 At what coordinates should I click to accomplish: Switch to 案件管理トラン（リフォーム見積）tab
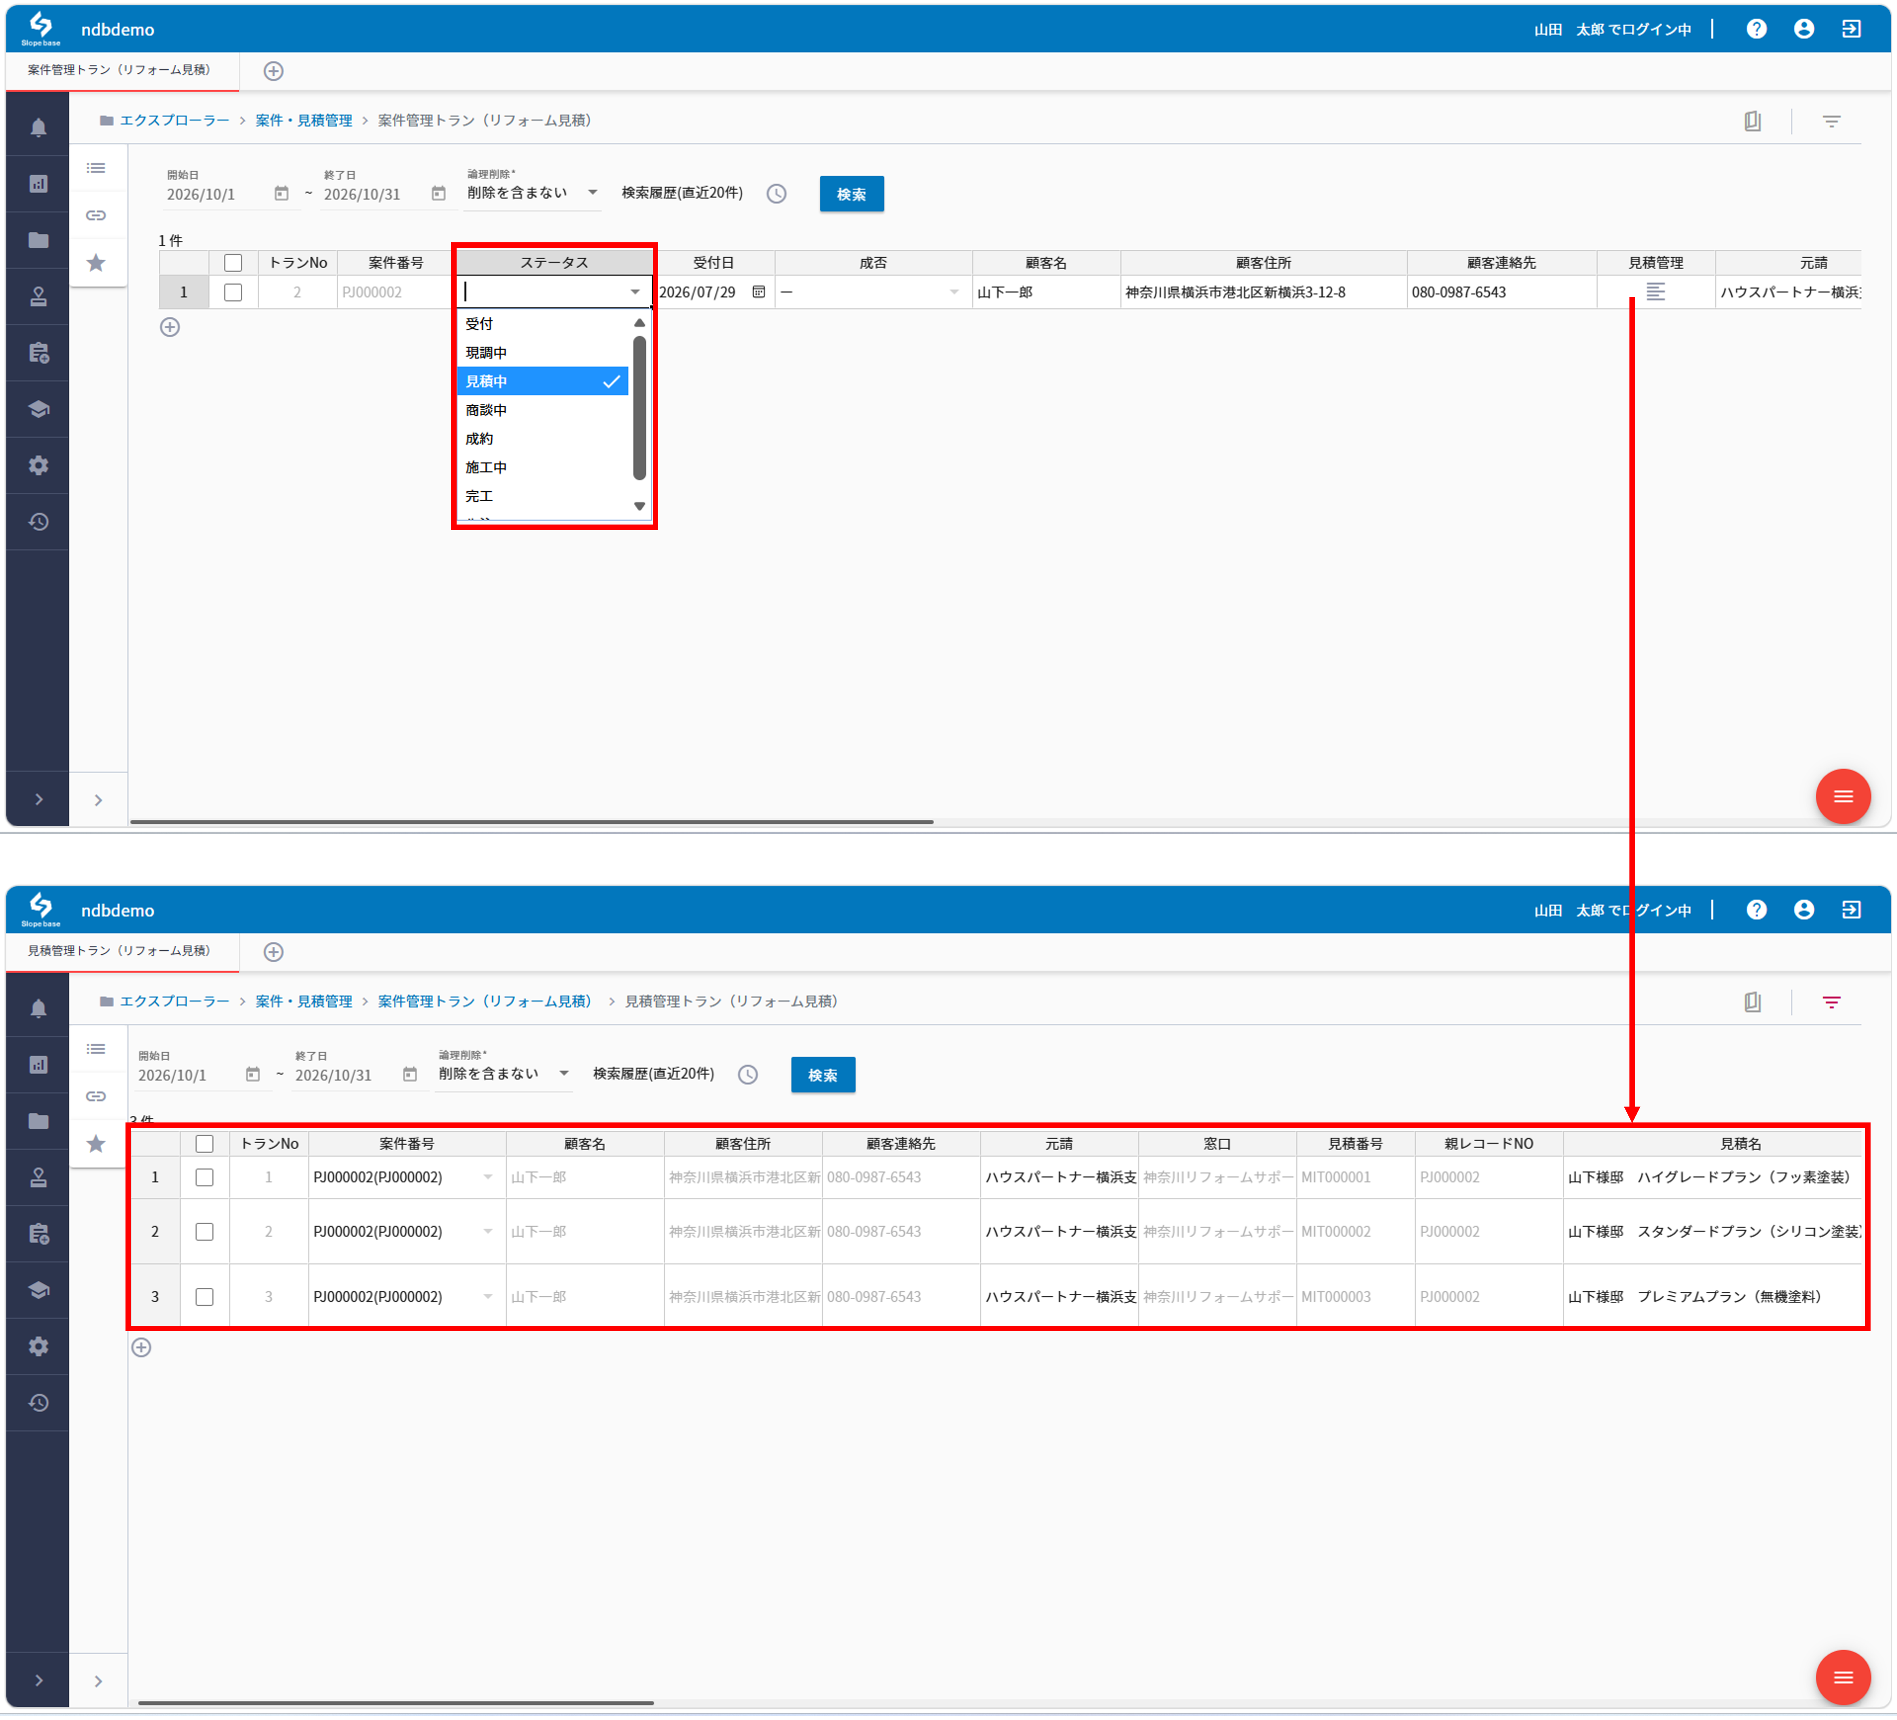coord(120,69)
